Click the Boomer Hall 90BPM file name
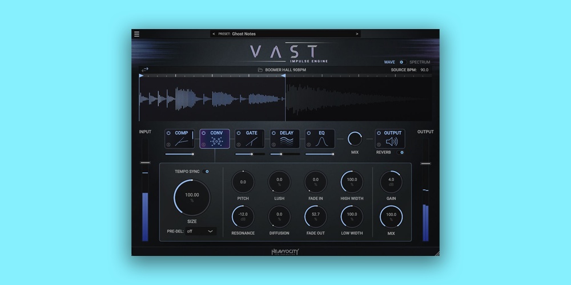 pos(285,70)
